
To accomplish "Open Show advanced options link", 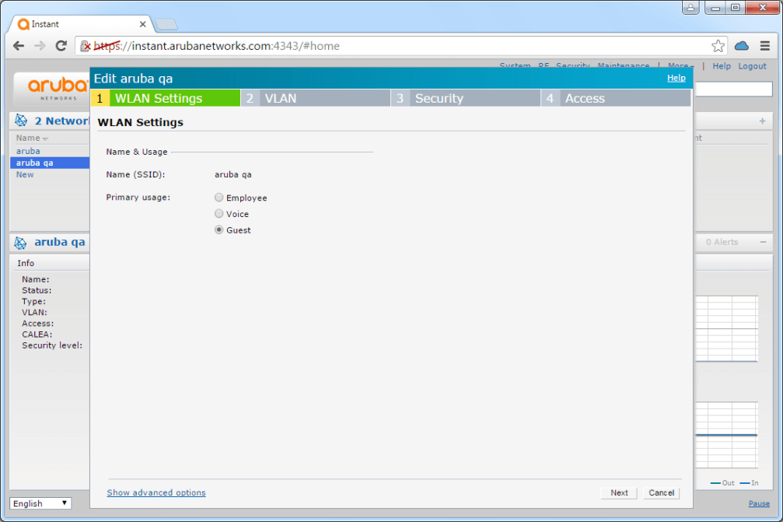I will pos(156,492).
